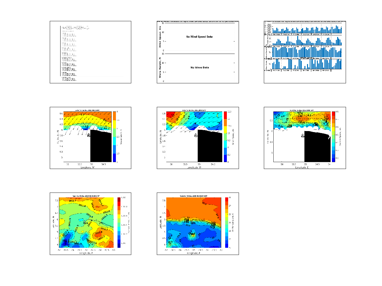
Task: Click the "No Wind Speed Data" panel
Action: pos(199,37)
